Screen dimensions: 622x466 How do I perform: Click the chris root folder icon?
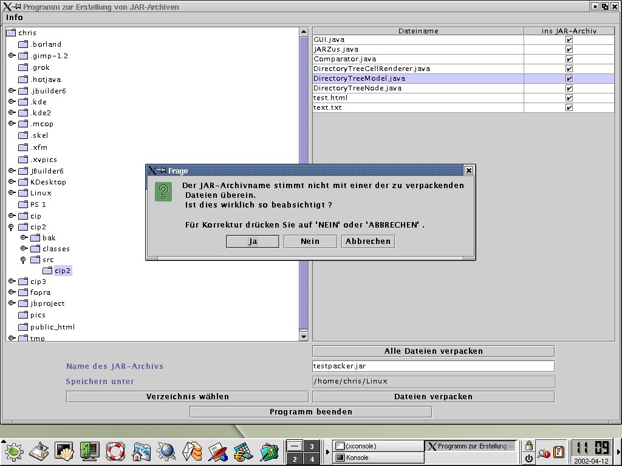tap(11, 33)
